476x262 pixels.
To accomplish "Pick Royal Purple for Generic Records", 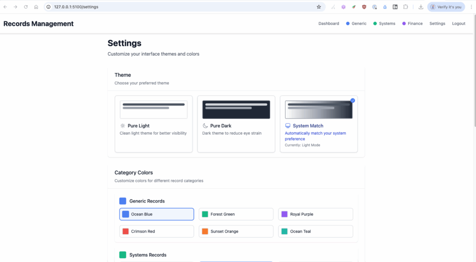I will [316, 214].
